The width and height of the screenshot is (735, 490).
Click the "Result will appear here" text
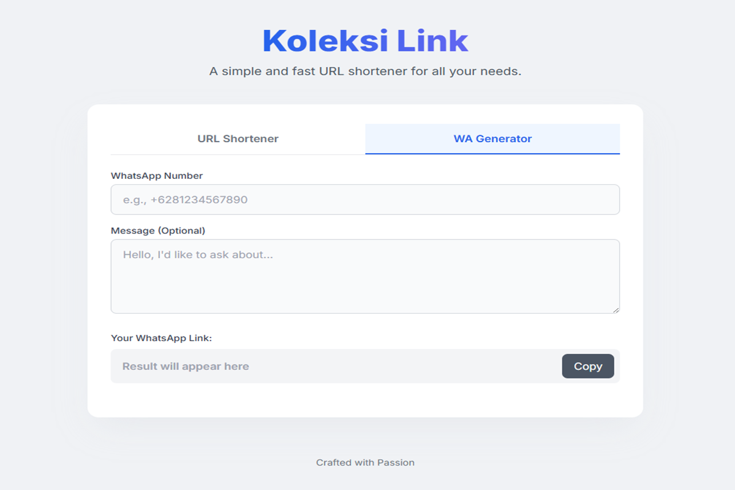[x=186, y=366]
